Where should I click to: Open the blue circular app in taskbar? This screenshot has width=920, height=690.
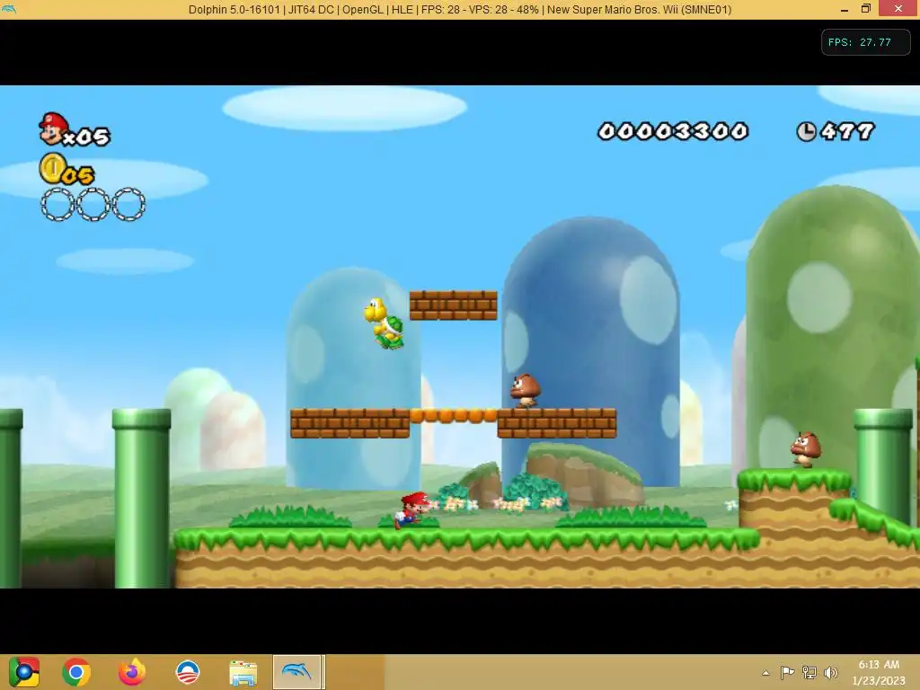point(188,672)
